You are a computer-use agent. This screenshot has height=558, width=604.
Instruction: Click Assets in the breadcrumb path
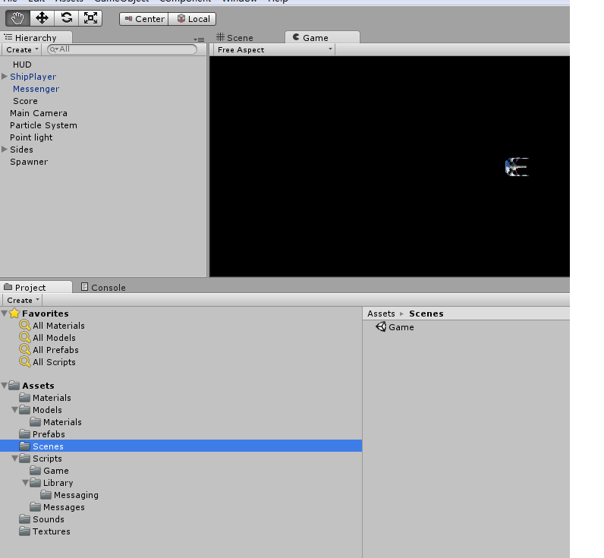click(381, 314)
